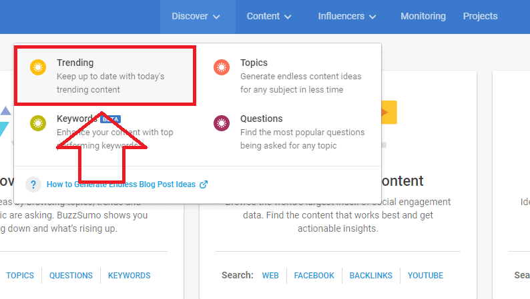Select the QUESTIONS search link
The width and height of the screenshot is (530, 299).
tap(71, 275)
